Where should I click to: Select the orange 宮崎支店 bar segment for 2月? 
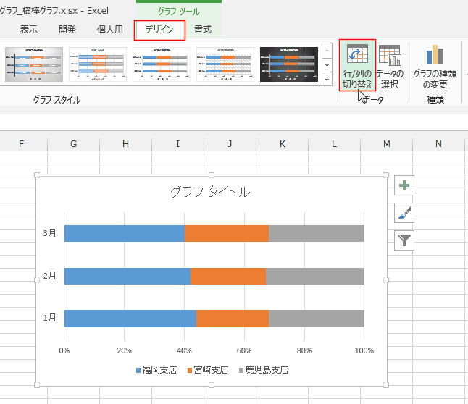228,276
